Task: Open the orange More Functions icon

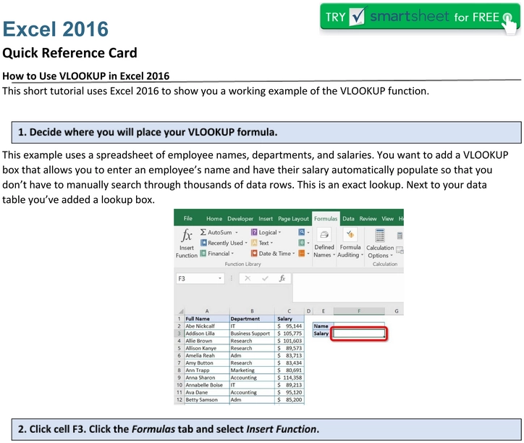Action: tap(302, 253)
